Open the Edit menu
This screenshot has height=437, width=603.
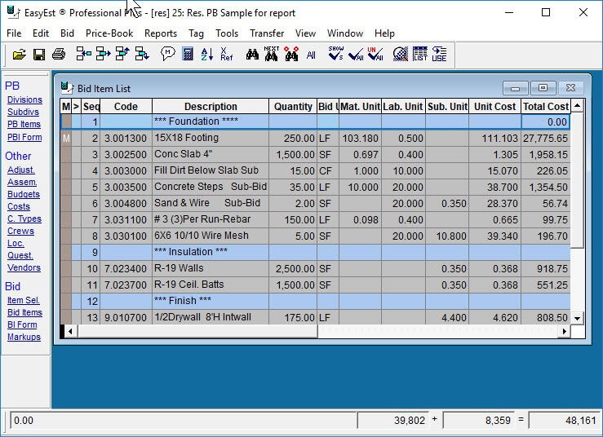click(41, 33)
